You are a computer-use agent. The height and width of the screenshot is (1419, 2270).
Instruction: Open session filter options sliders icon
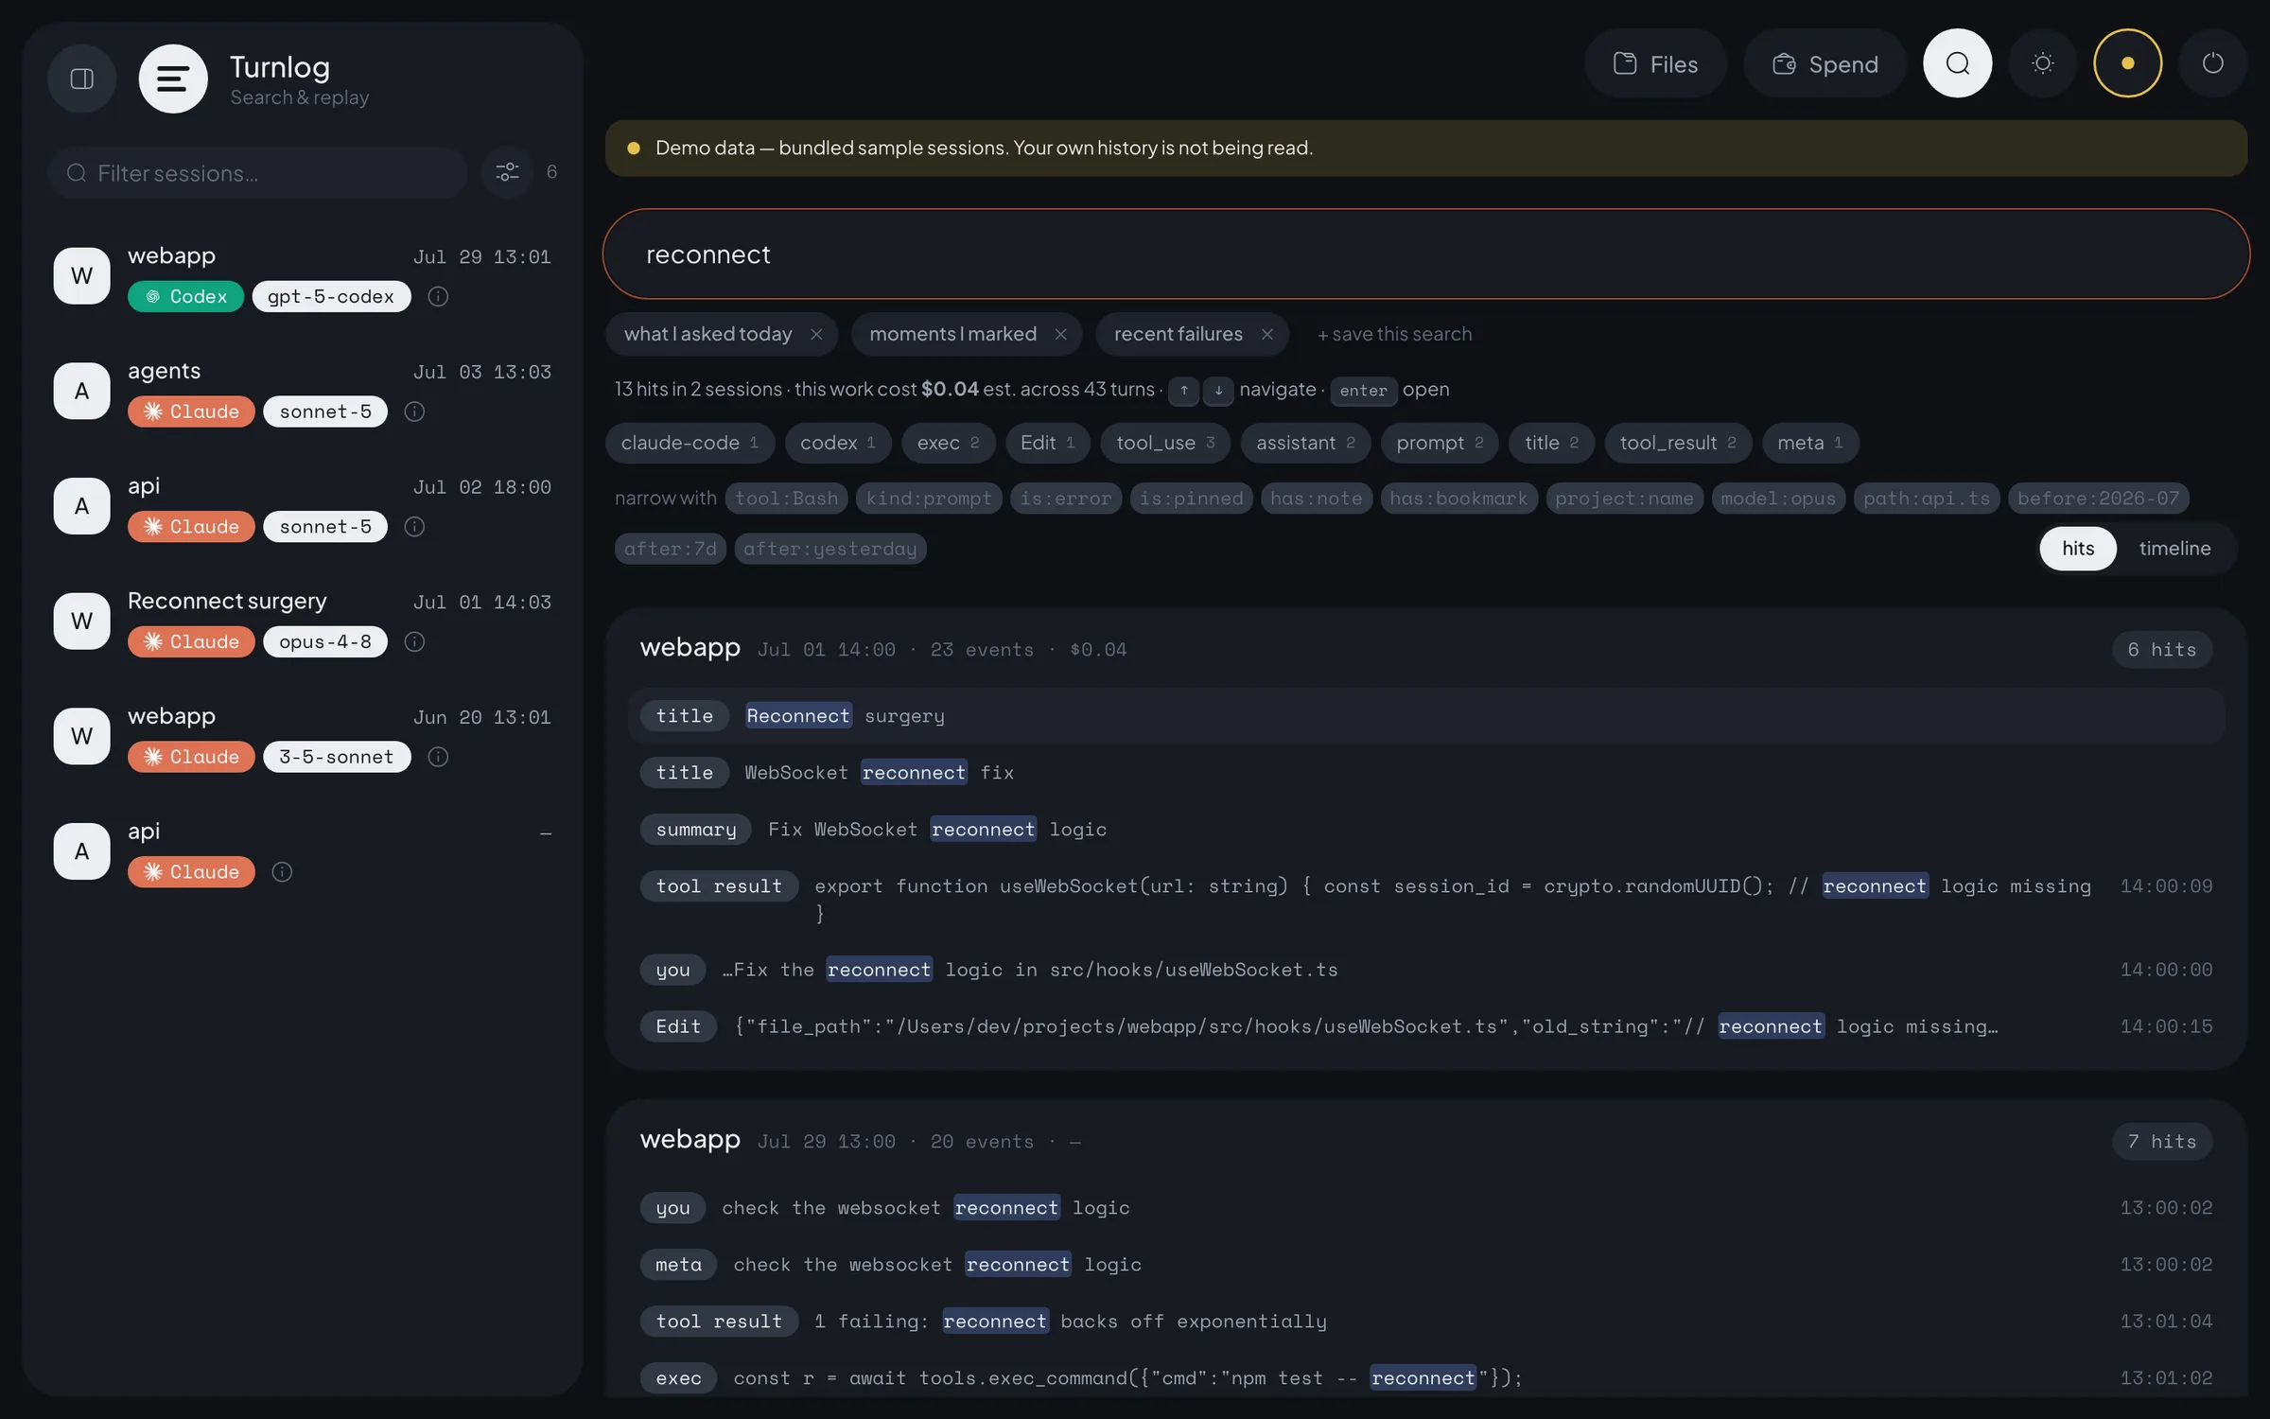pyautogui.click(x=508, y=172)
